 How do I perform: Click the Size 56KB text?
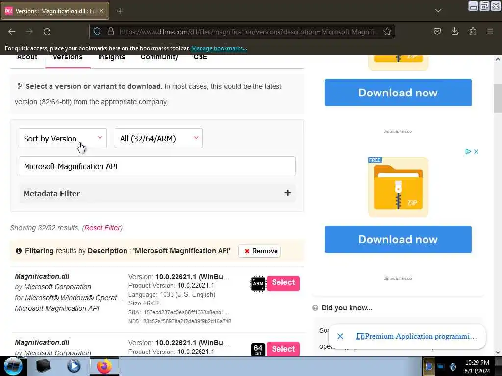tap(144, 303)
